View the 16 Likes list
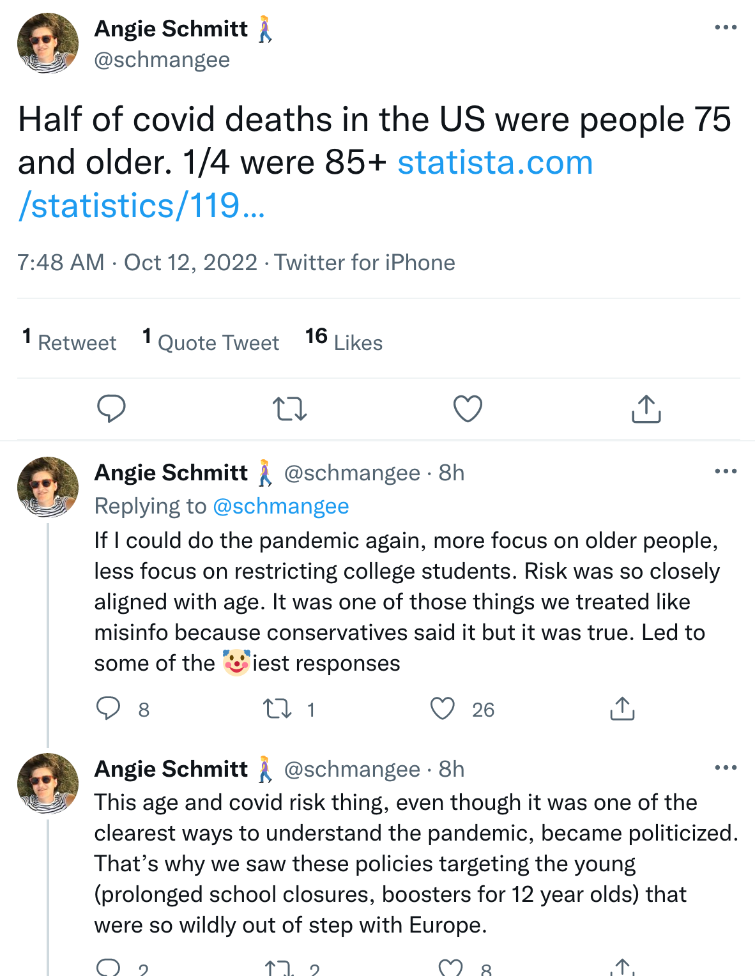Viewport: 755px width, 976px height. [344, 341]
